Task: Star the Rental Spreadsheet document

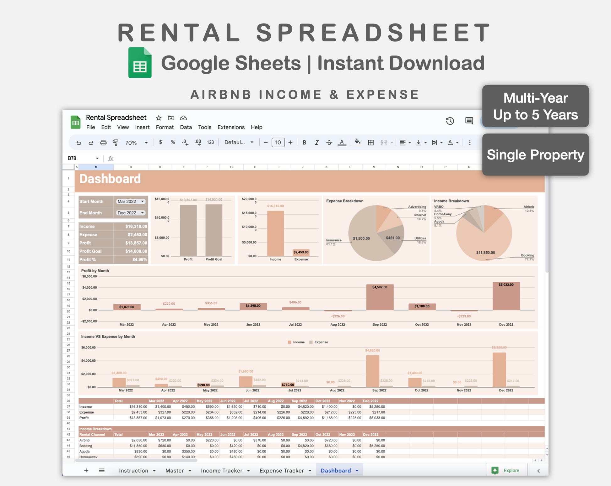Action: pyautogui.click(x=159, y=118)
